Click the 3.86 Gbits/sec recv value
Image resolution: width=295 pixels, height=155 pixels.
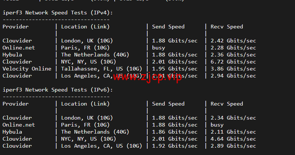(233, 69)
